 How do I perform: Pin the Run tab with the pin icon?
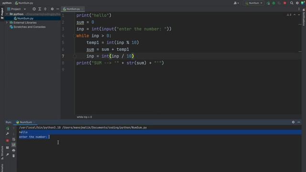pos(8,155)
